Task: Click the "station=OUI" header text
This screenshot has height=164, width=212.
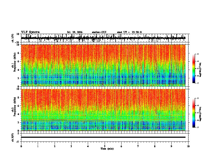Action: 99,32
